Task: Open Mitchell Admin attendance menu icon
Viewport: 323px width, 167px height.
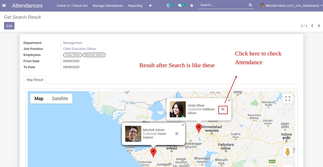Action: [177, 134]
